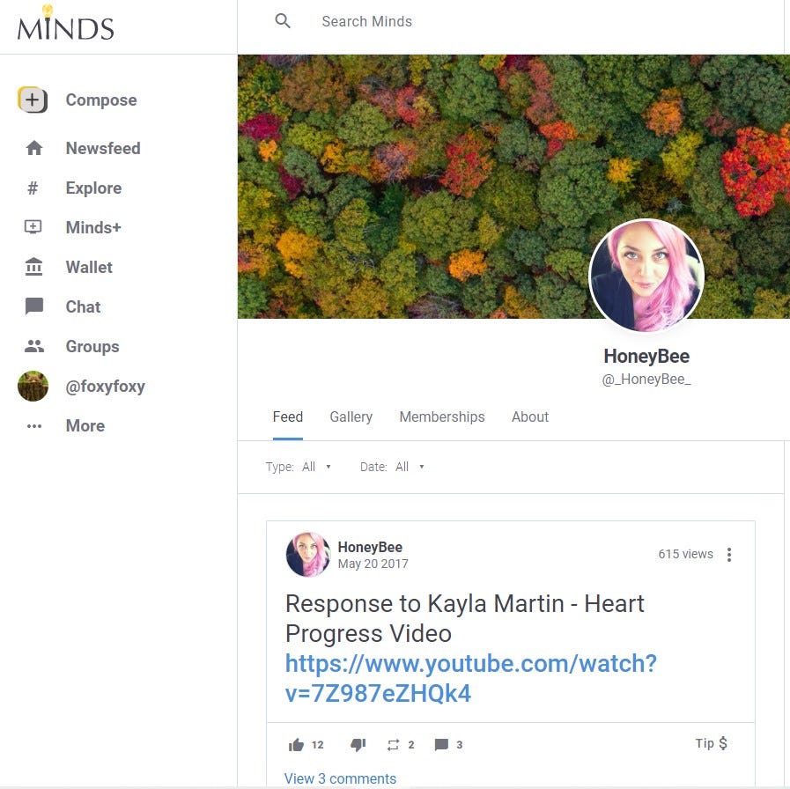Click the Compose plus icon
This screenshot has width=790, height=789.
pyautogui.click(x=33, y=100)
